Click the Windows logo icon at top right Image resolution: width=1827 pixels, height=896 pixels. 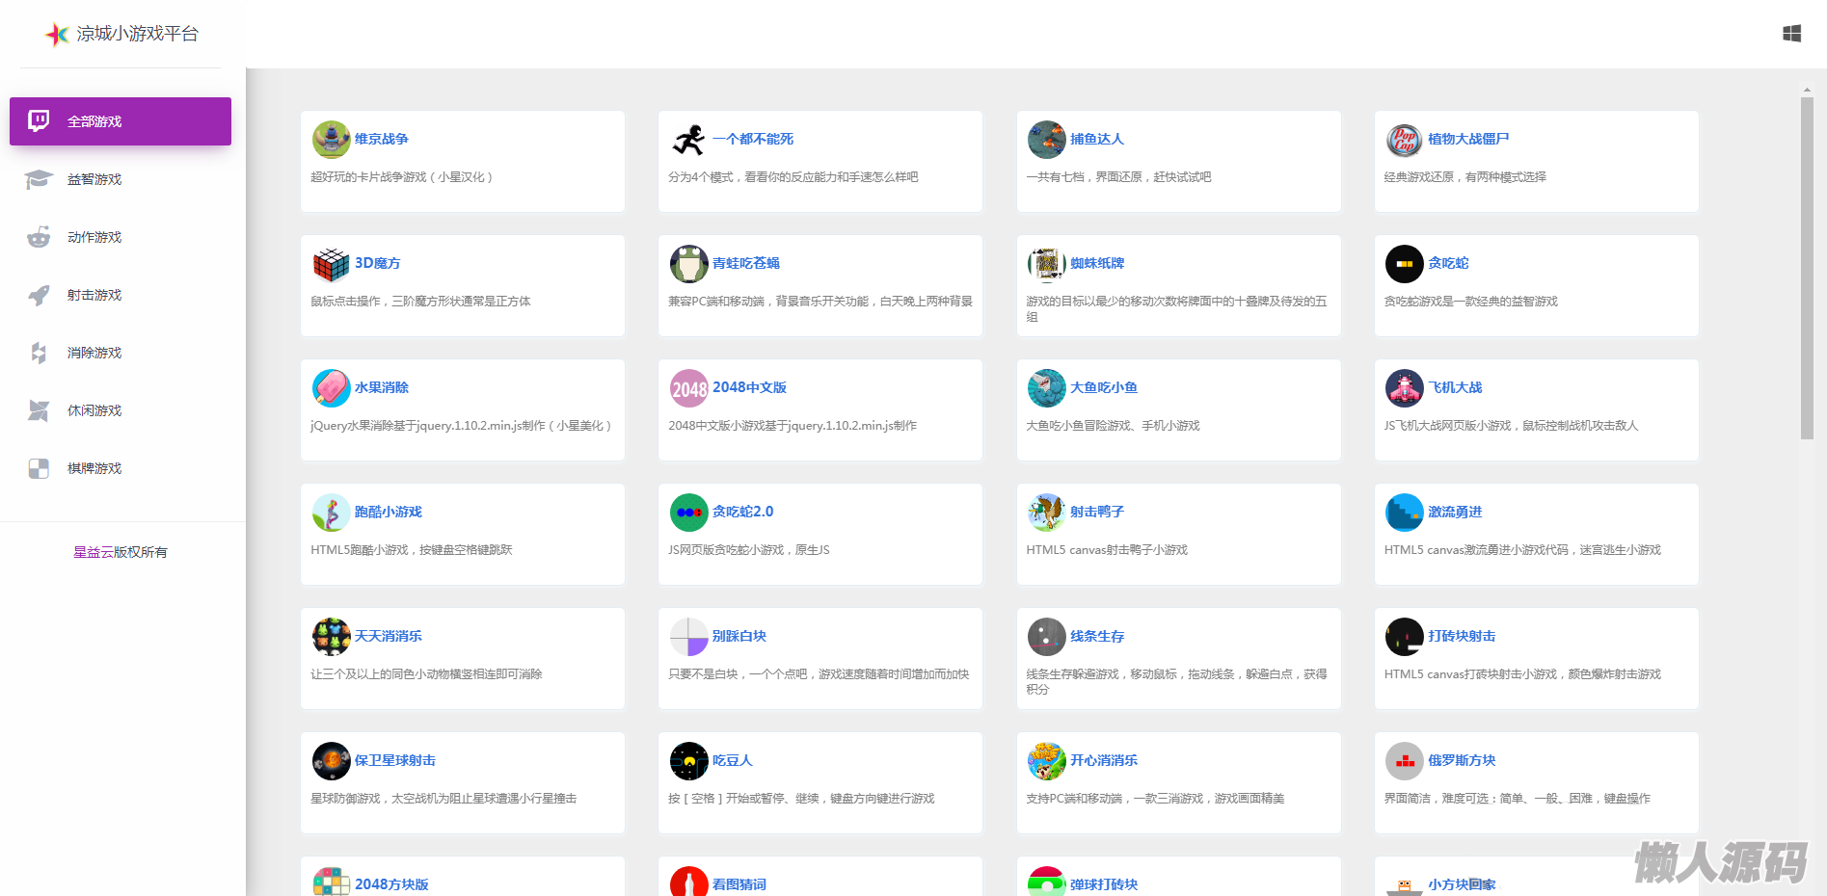coord(1791,34)
